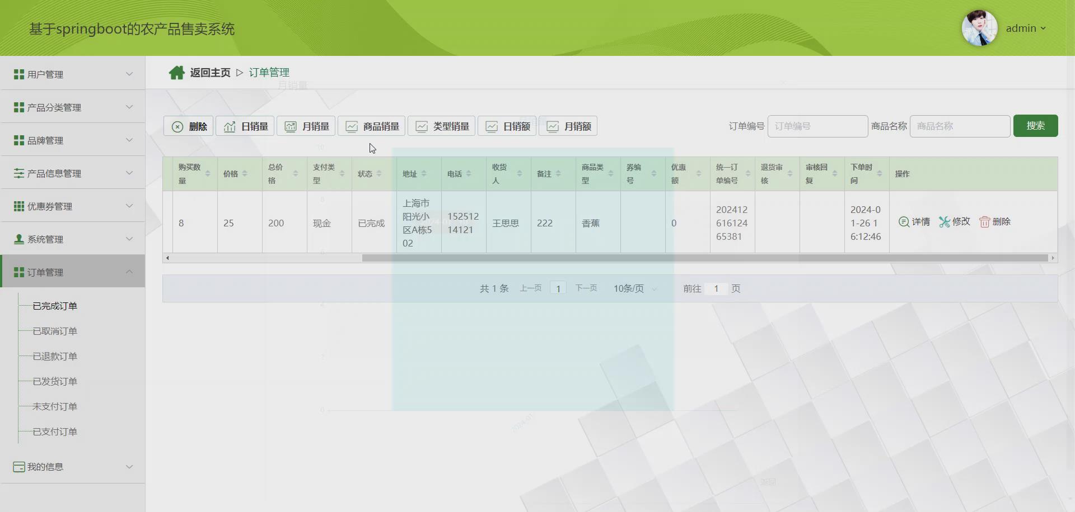1075x512 pixels.
Task: Select 未支付订单 in the sidebar
Action: click(x=54, y=406)
